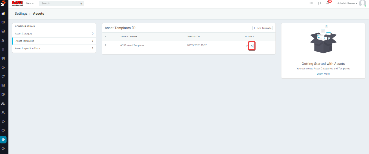Open the briefcase icon in the sidebar
The width and height of the screenshot is (369, 154).
pyautogui.click(x=3, y=22)
